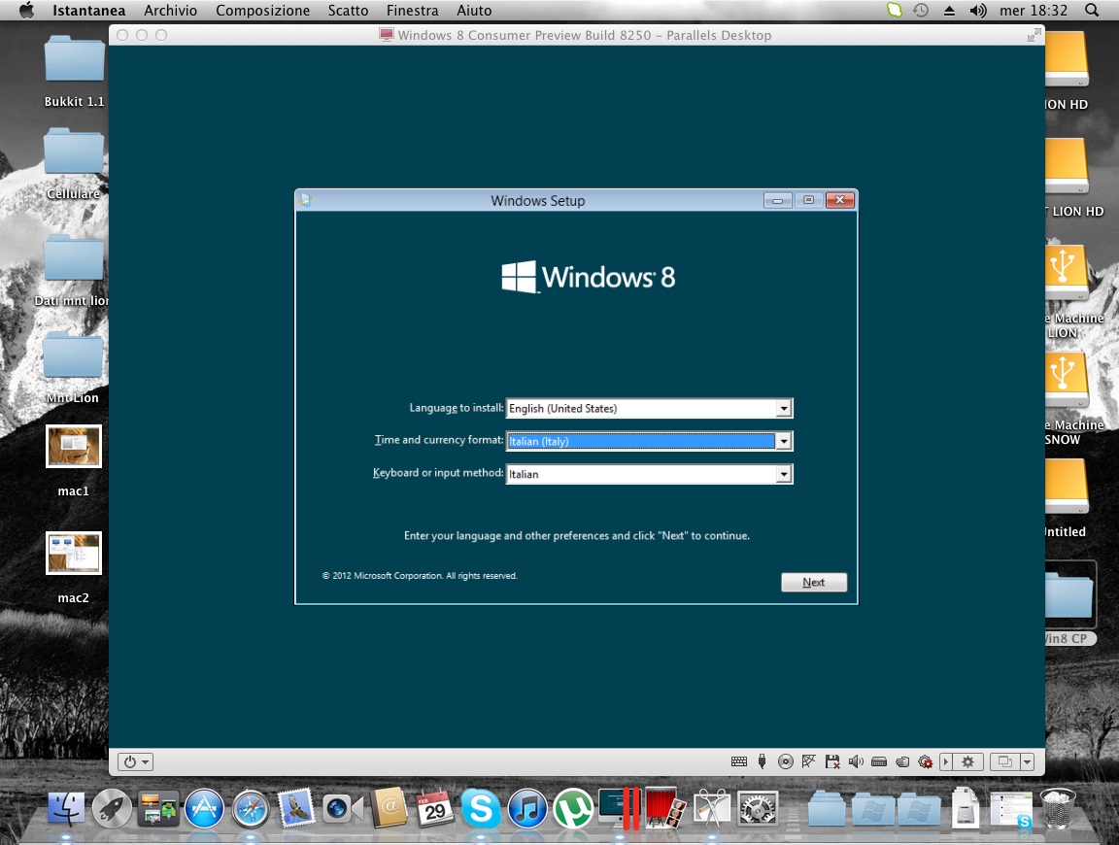The height and width of the screenshot is (845, 1119).
Task: Click the eject icon in menu bar
Action: (x=949, y=10)
